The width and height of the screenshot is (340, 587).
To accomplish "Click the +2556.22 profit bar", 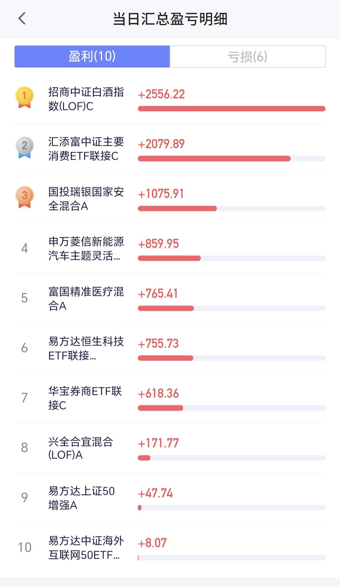I will tap(232, 109).
